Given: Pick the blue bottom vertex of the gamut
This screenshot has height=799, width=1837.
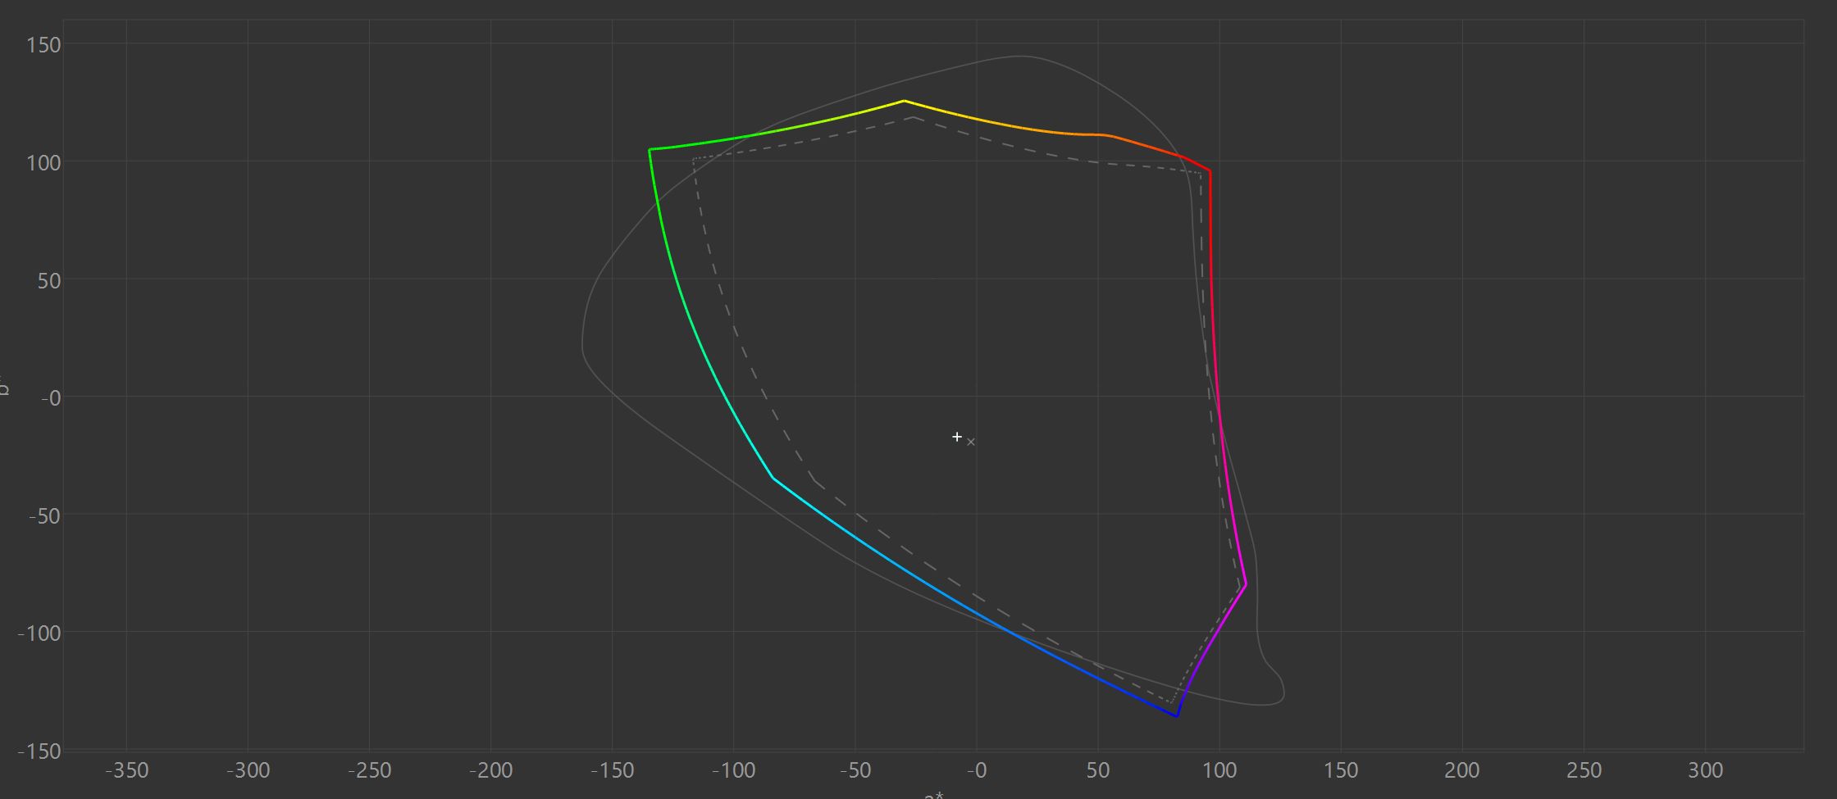Looking at the screenshot, I should click(x=1177, y=716).
